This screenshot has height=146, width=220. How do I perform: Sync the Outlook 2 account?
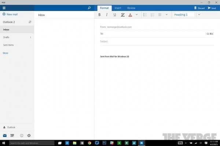(30, 22)
